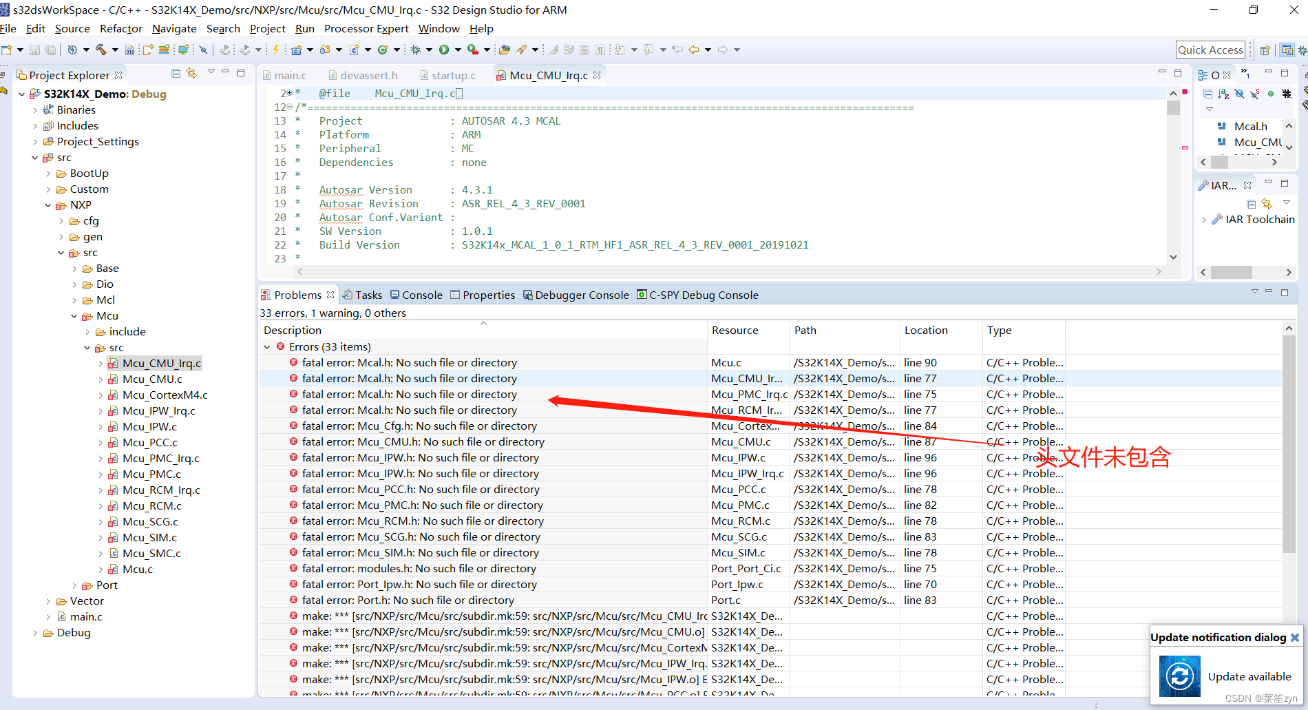The height and width of the screenshot is (710, 1308).
Task: Open the Processor Expert menu
Action: 366,28
